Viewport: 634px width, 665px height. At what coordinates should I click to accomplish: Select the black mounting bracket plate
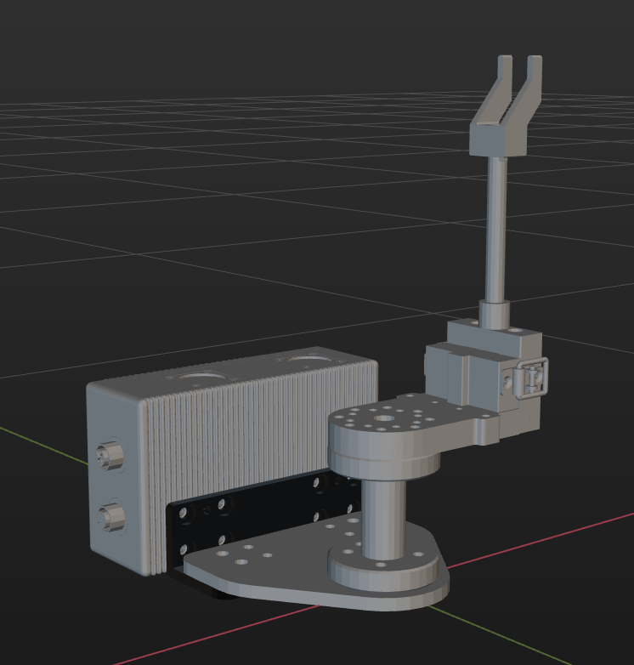255,520
